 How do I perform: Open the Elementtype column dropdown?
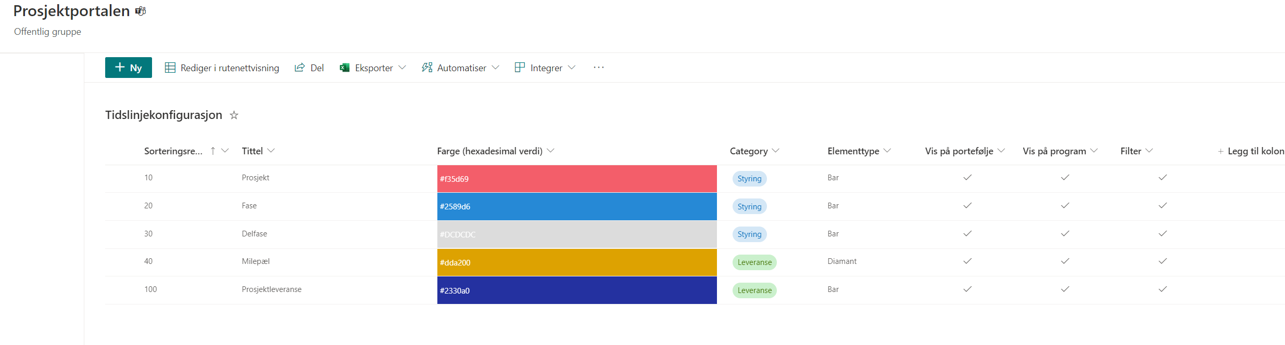click(x=887, y=151)
